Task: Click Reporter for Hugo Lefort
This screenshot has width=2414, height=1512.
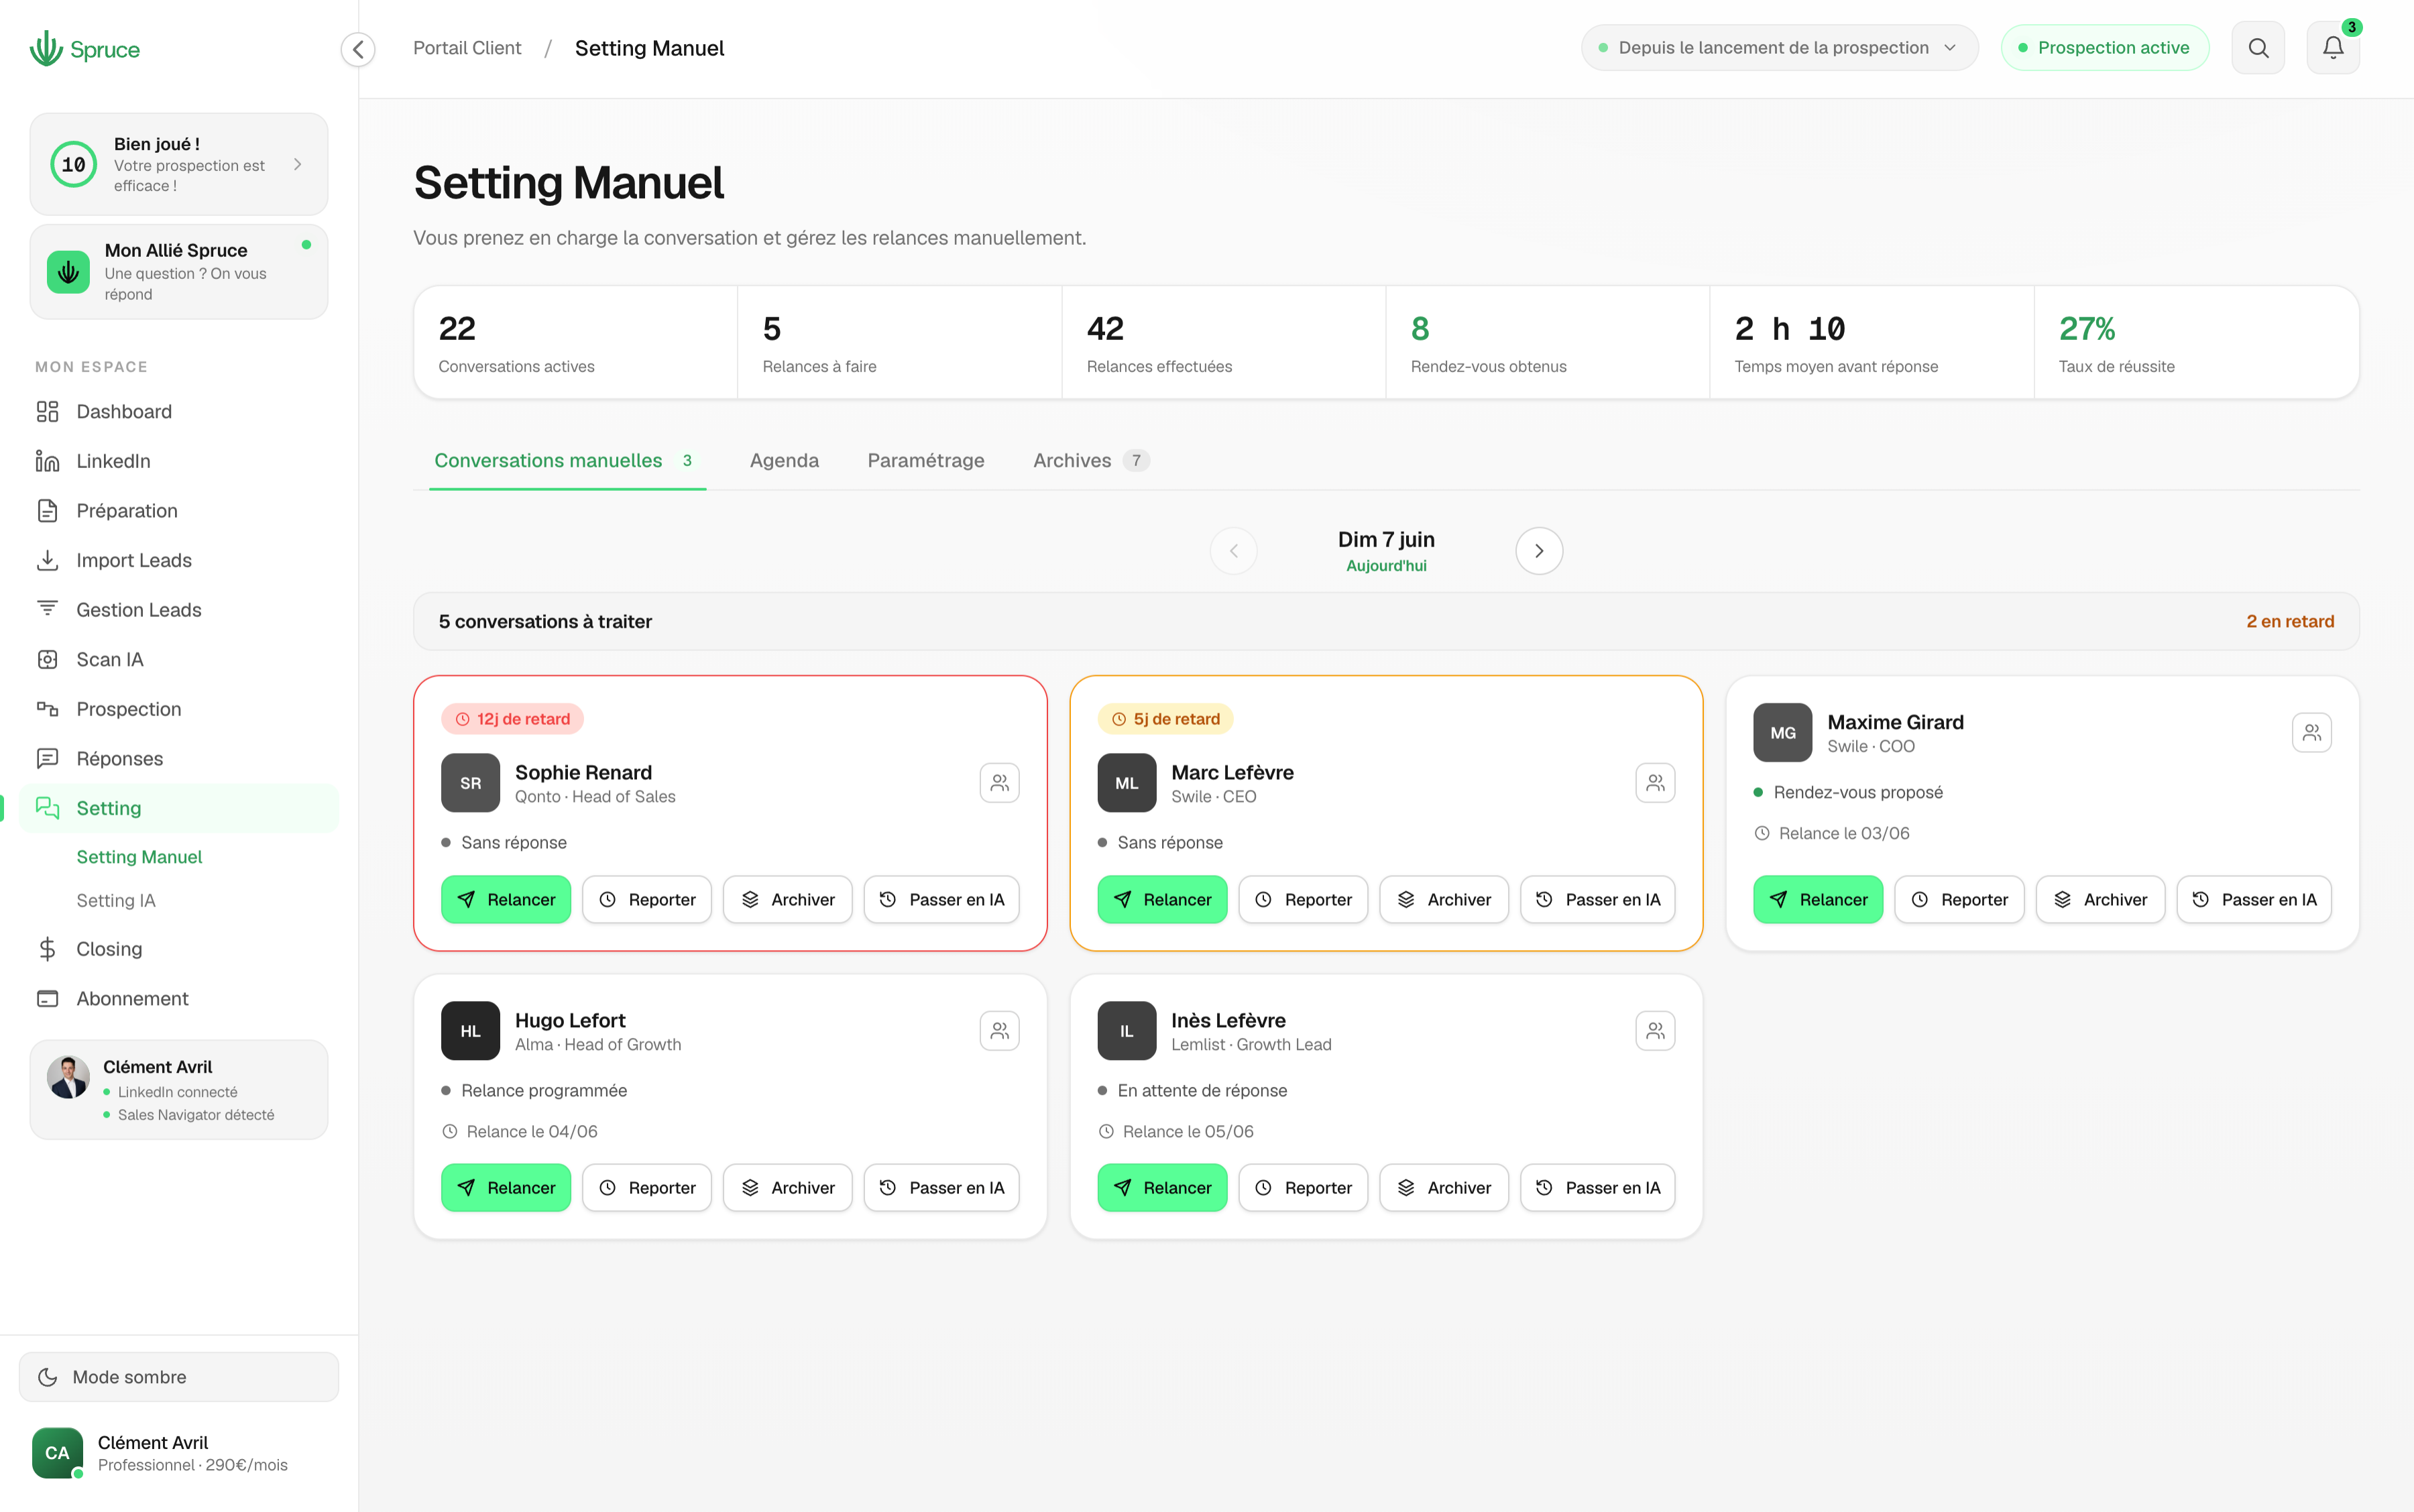Action: pyautogui.click(x=647, y=1188)
